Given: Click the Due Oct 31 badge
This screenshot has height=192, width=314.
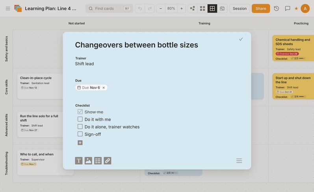Looking at the screenshot, I should click(x=284, y=92).
